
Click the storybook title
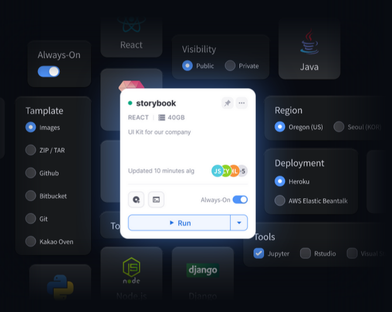(x=156, y=103)
